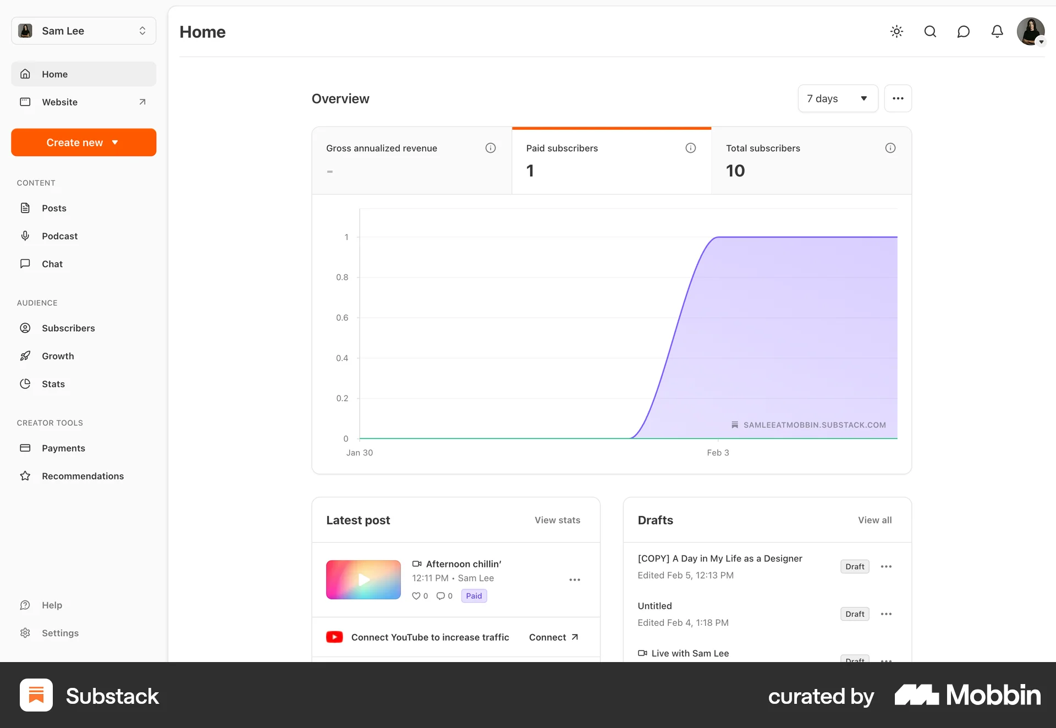Image resolution: width=1056 pixels, height=728 pixels.
Task: Expand the Create new menu
Action: (83, 142)
